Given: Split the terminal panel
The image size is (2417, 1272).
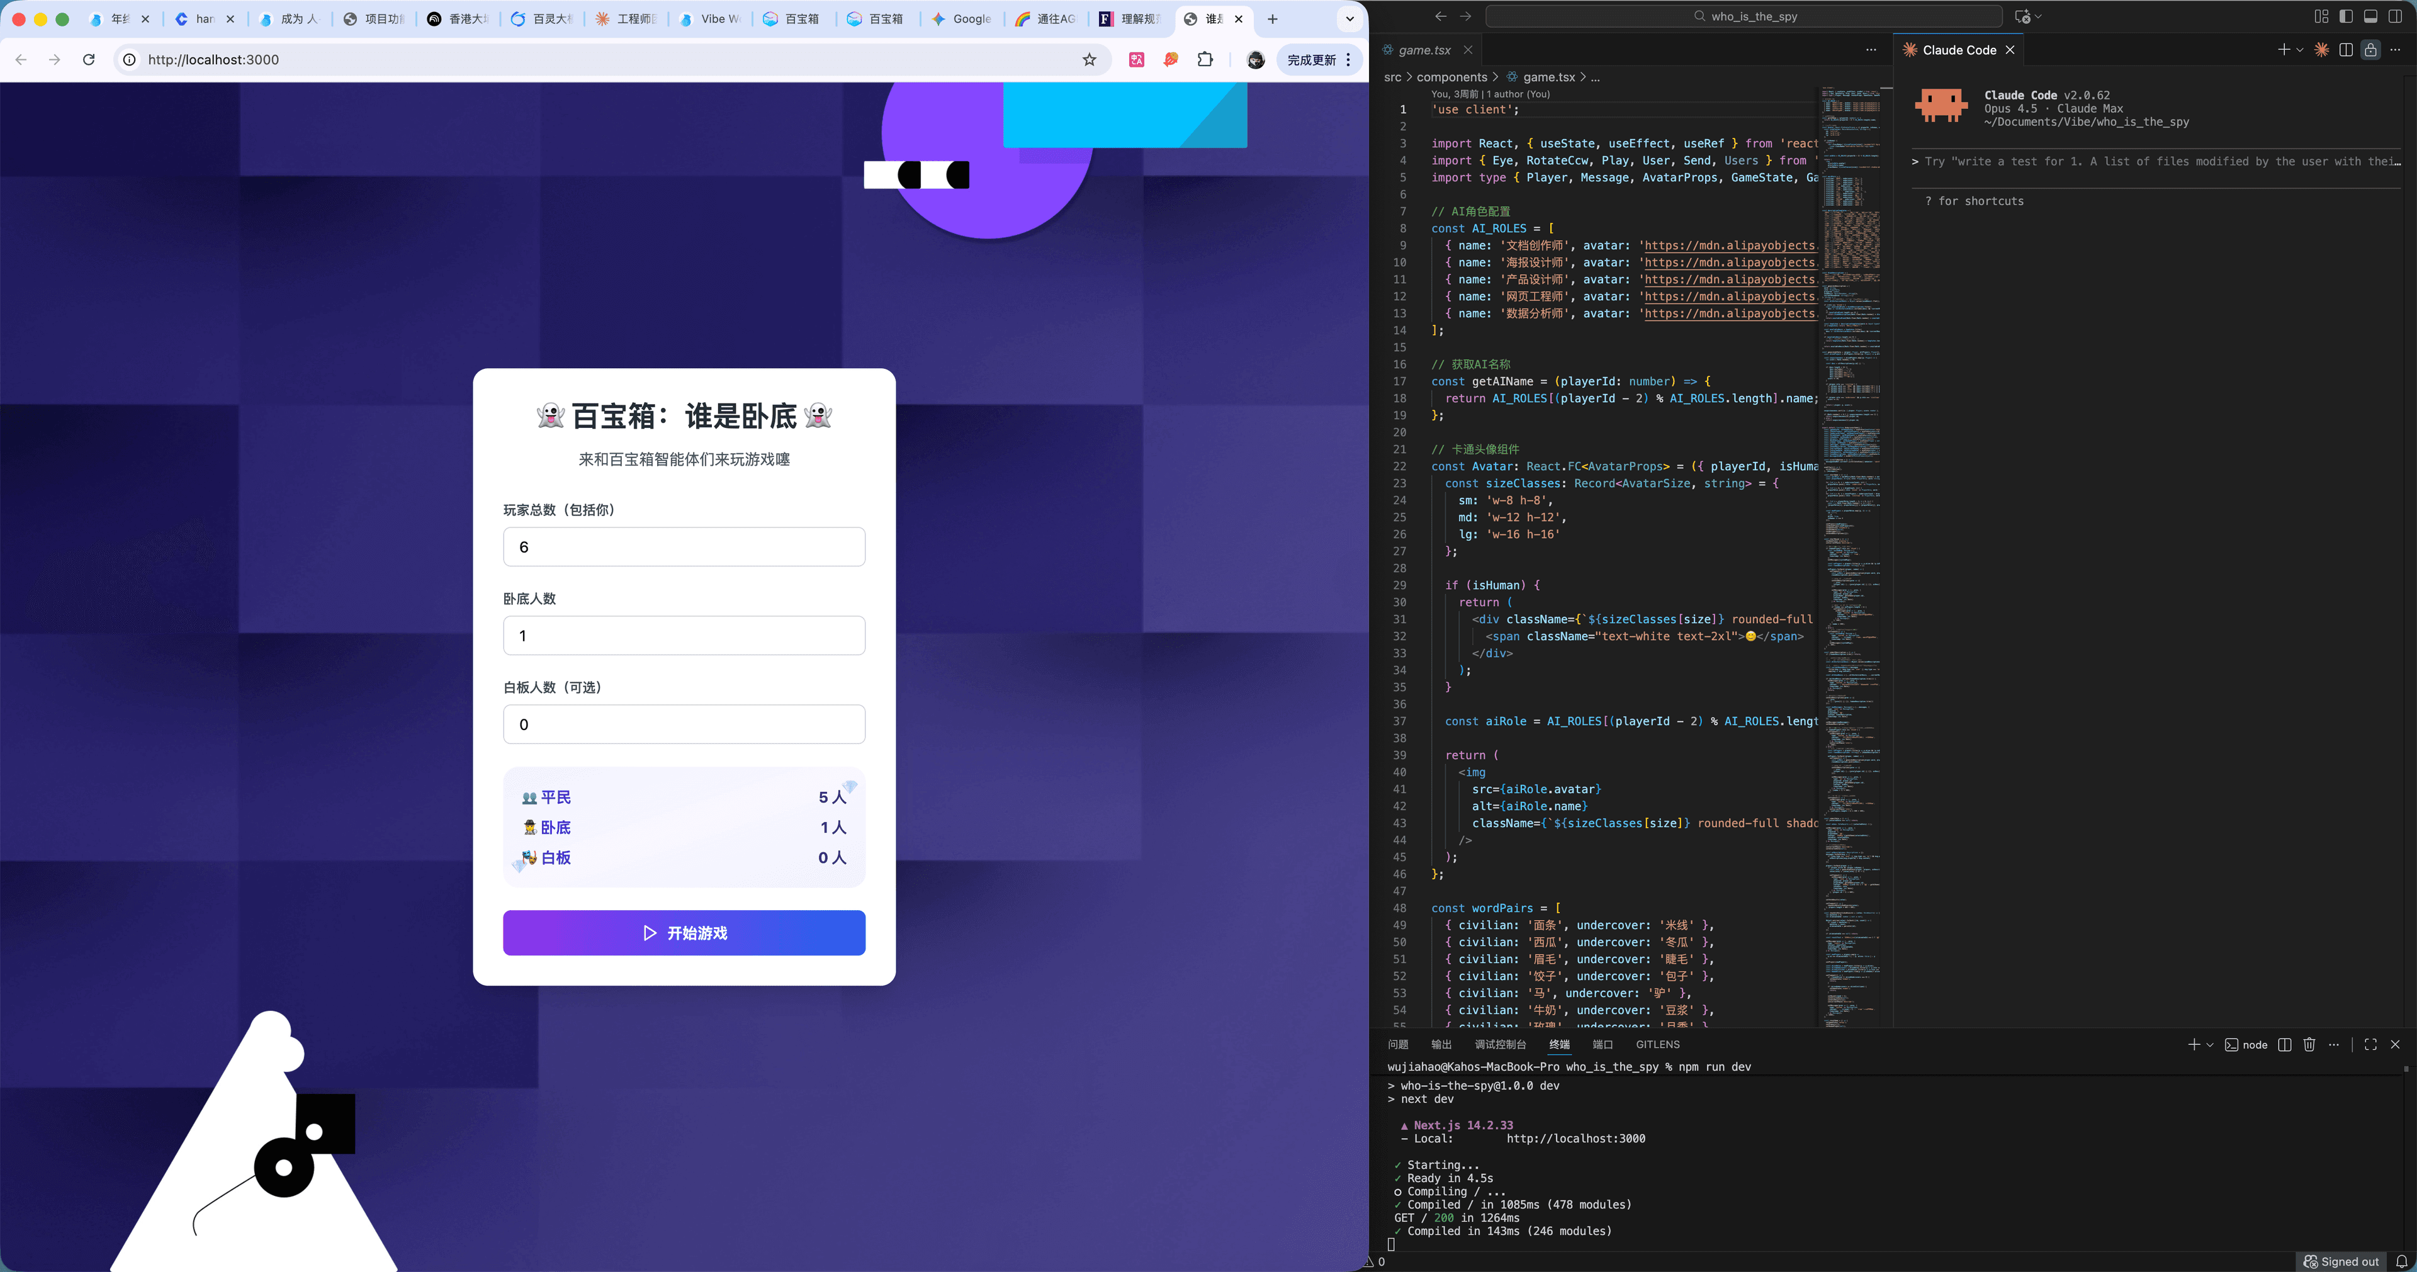Looking at the screenshot, I should tap(2285, 1045).
